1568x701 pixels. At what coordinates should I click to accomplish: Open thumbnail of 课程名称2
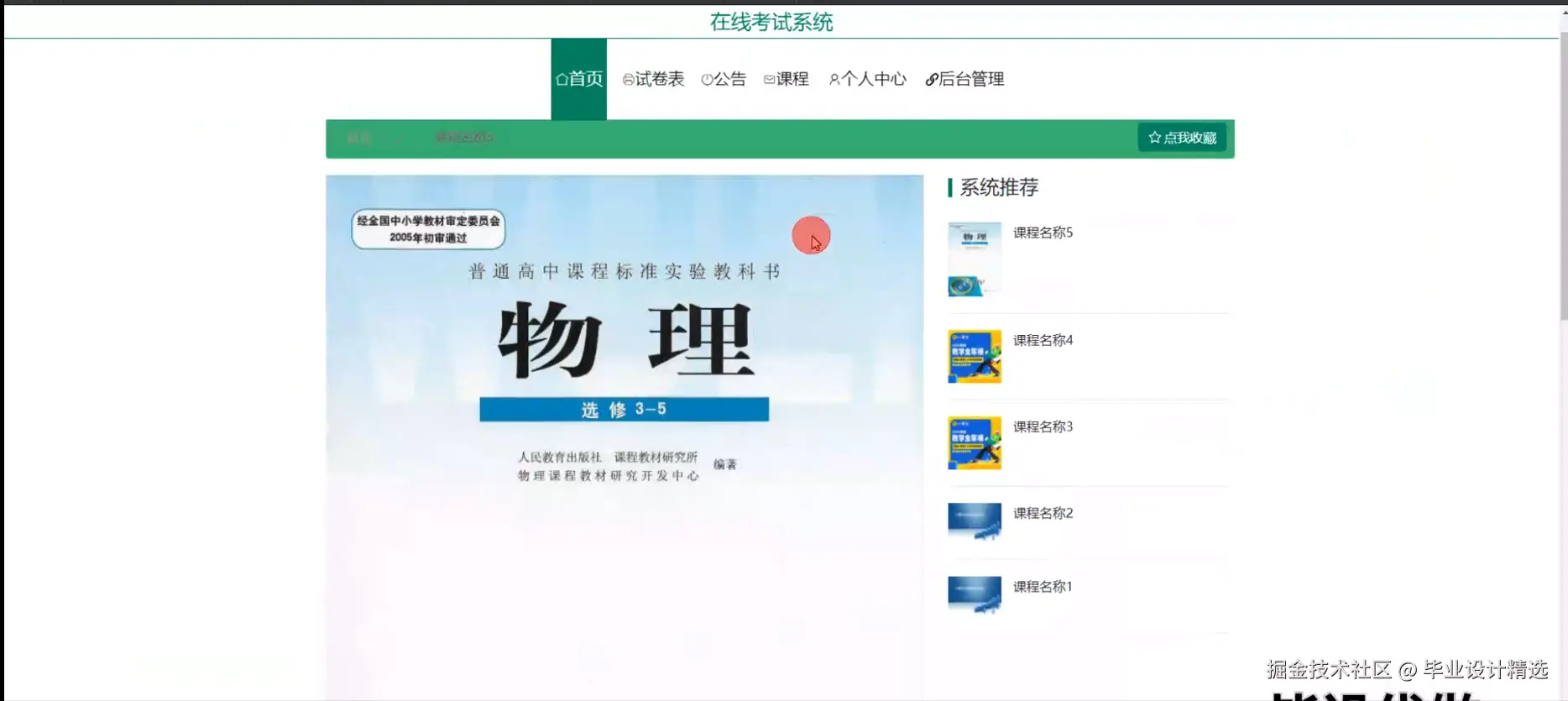coord(975,521)
